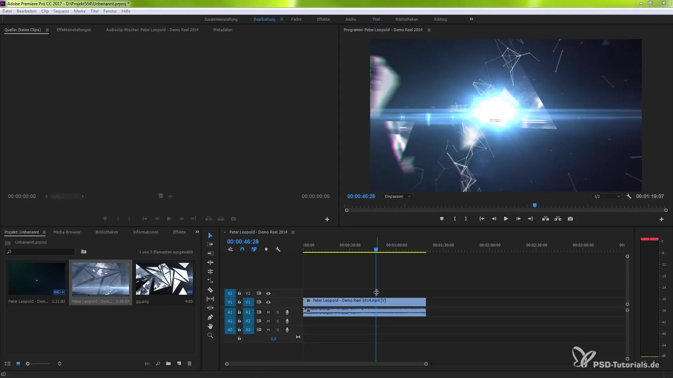Open playback resolution 1/2 dropdown
The height and width of the screenshot is (378, 673).
point(607,196)
